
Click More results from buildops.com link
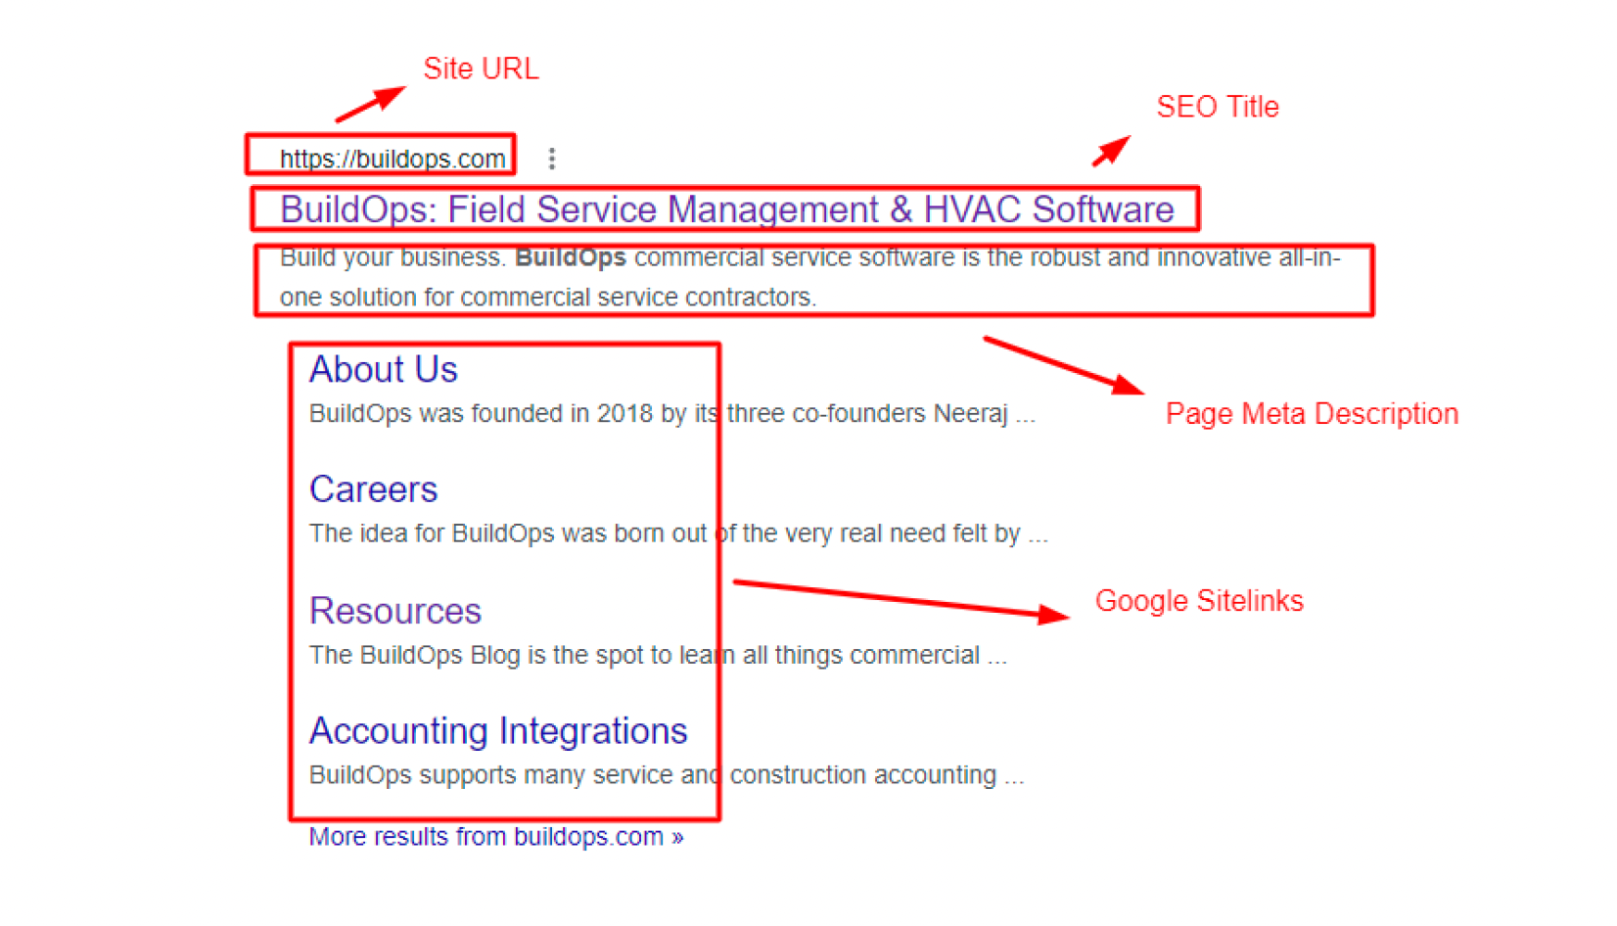pos(496,837)
